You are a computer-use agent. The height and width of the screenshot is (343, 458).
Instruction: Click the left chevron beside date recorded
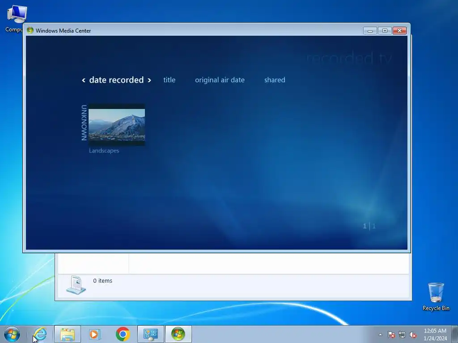(x=84, y=80)
